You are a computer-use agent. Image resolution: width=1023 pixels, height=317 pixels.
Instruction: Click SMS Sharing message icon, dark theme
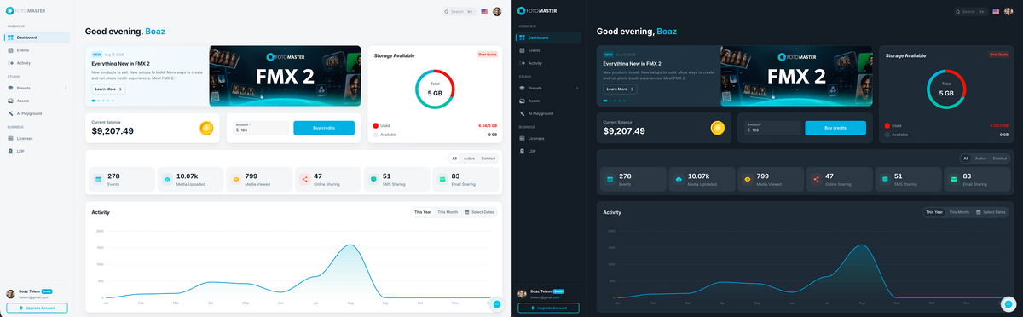coord(885,180)
